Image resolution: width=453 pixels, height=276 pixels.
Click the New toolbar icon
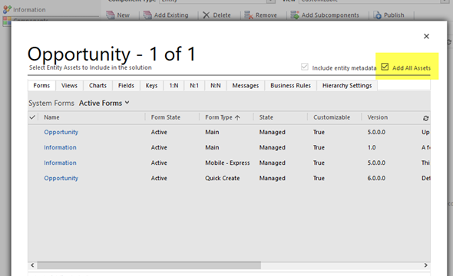111,15
